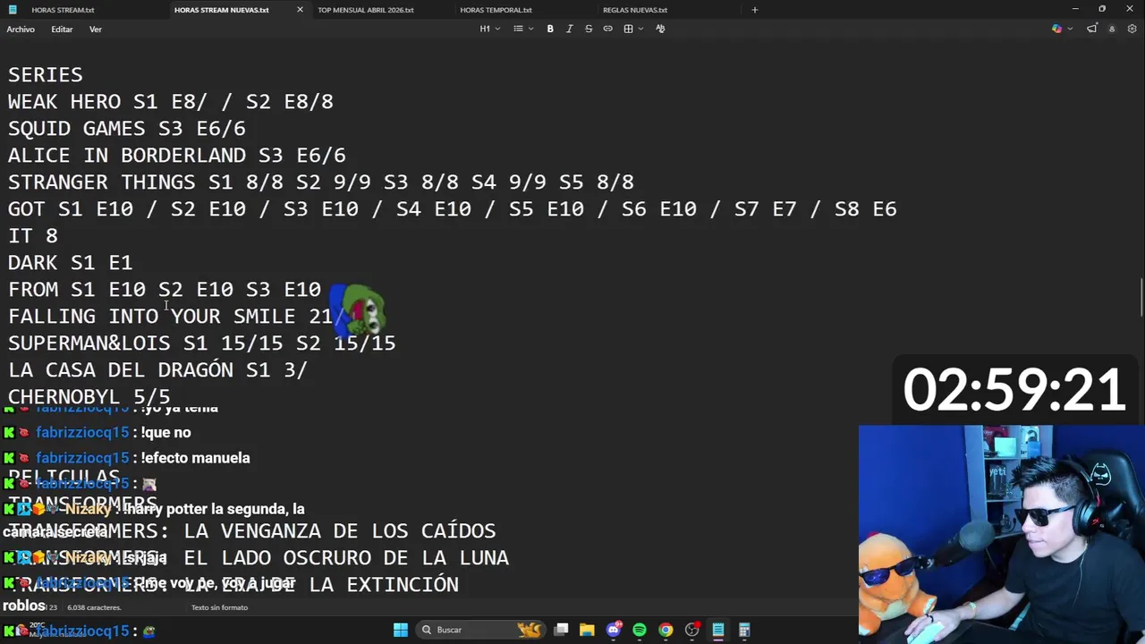Open Notepad settings gear
1145x644 pixels.
(1132, 29)
